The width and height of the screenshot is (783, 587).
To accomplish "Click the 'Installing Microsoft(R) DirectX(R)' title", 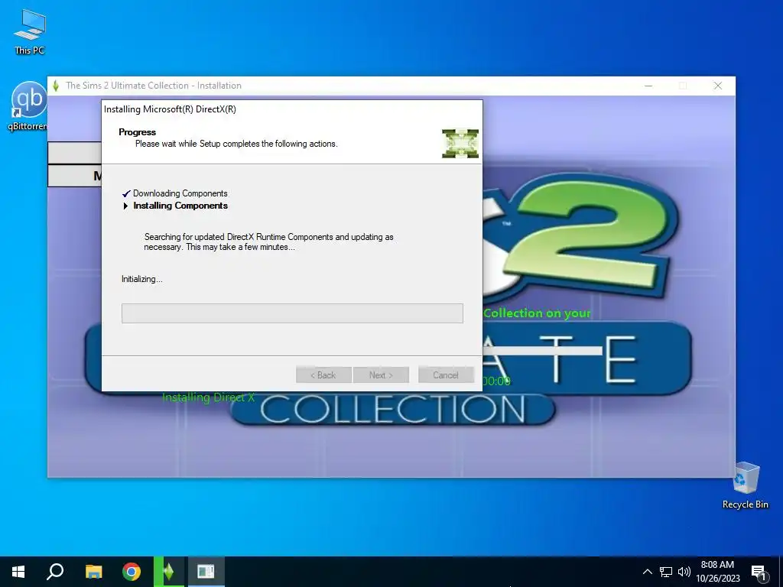I will pyautogui.click(x=170, y=109).
